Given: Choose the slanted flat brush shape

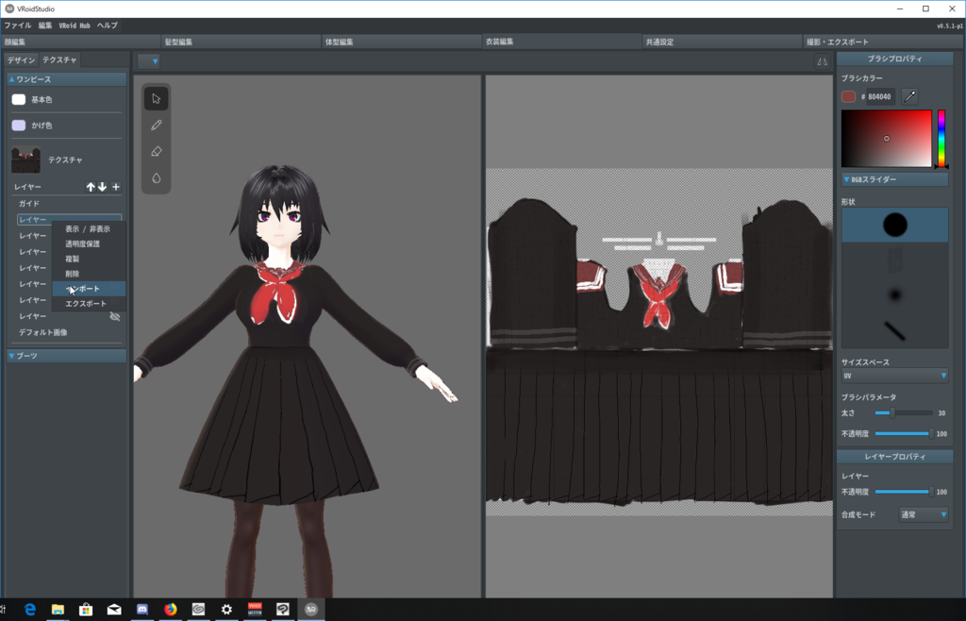Looking at the screenshot, I should coord(894,330).
